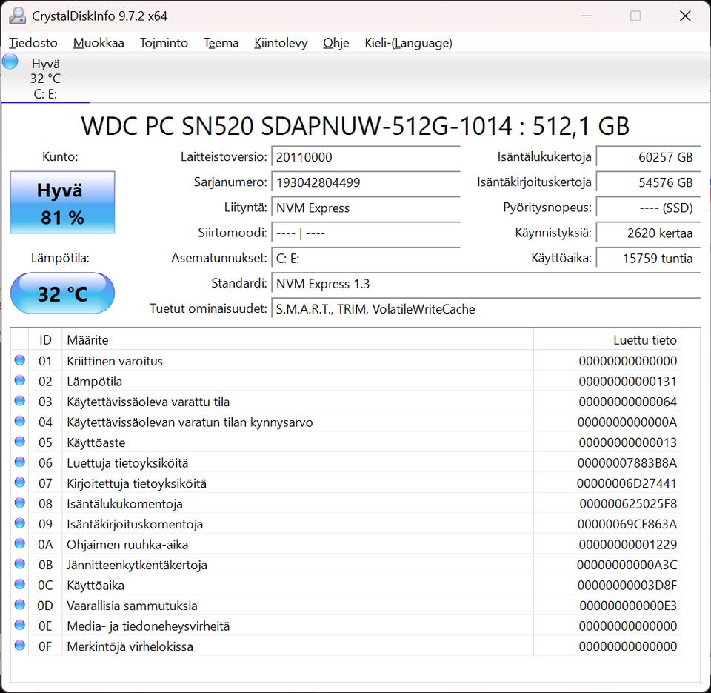Click the Tuetut ominaisuudet field
This screenshot has height=693, width=711.
point(486,309)
